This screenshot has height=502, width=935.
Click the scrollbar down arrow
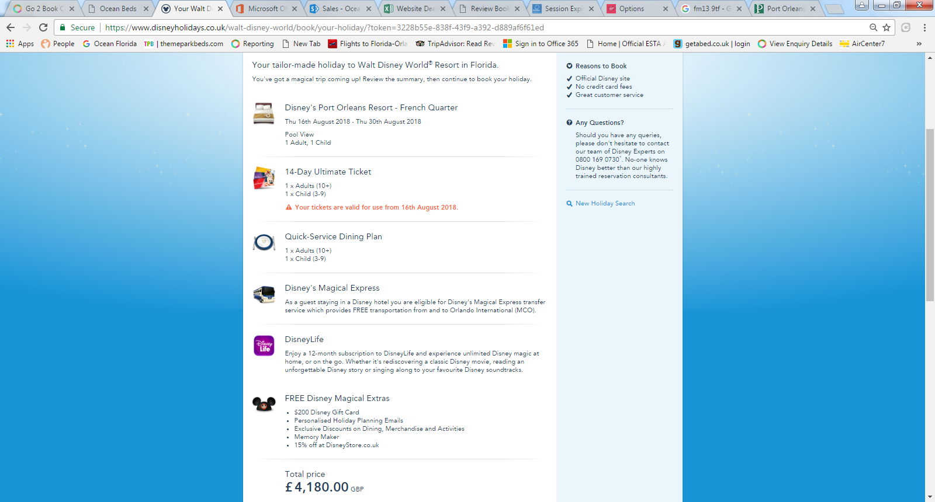pos(930,497)
